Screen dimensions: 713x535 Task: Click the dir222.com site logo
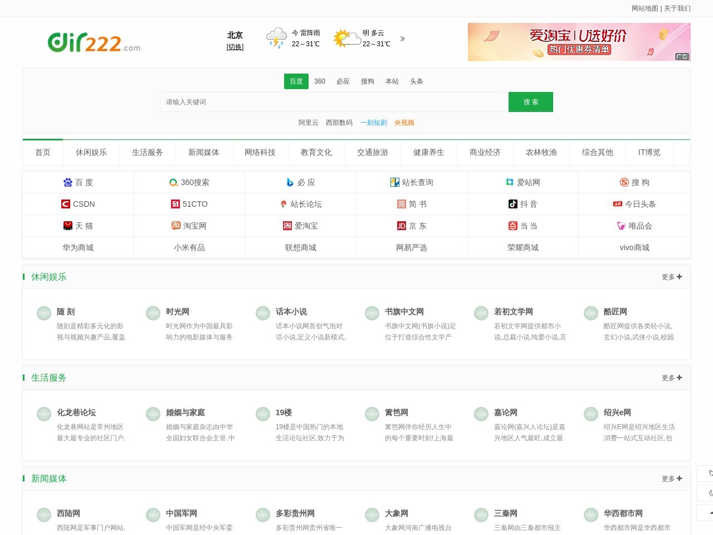pos(94,42)
